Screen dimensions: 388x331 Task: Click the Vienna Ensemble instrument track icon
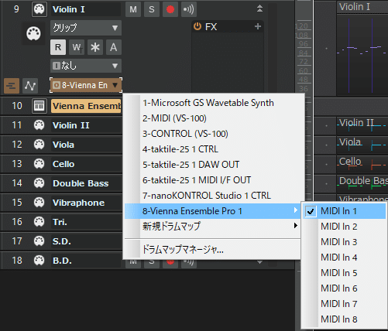39,106
